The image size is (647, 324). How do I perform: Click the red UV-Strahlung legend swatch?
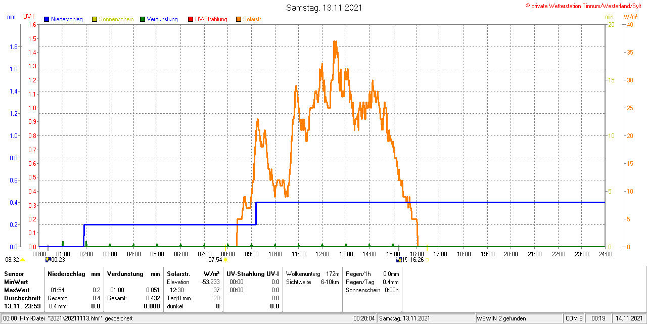[191, 19]
